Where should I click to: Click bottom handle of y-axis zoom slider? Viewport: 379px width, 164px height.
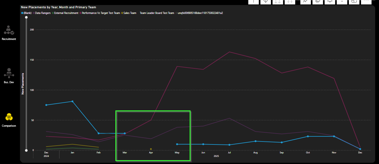click(x=26, y=150)
